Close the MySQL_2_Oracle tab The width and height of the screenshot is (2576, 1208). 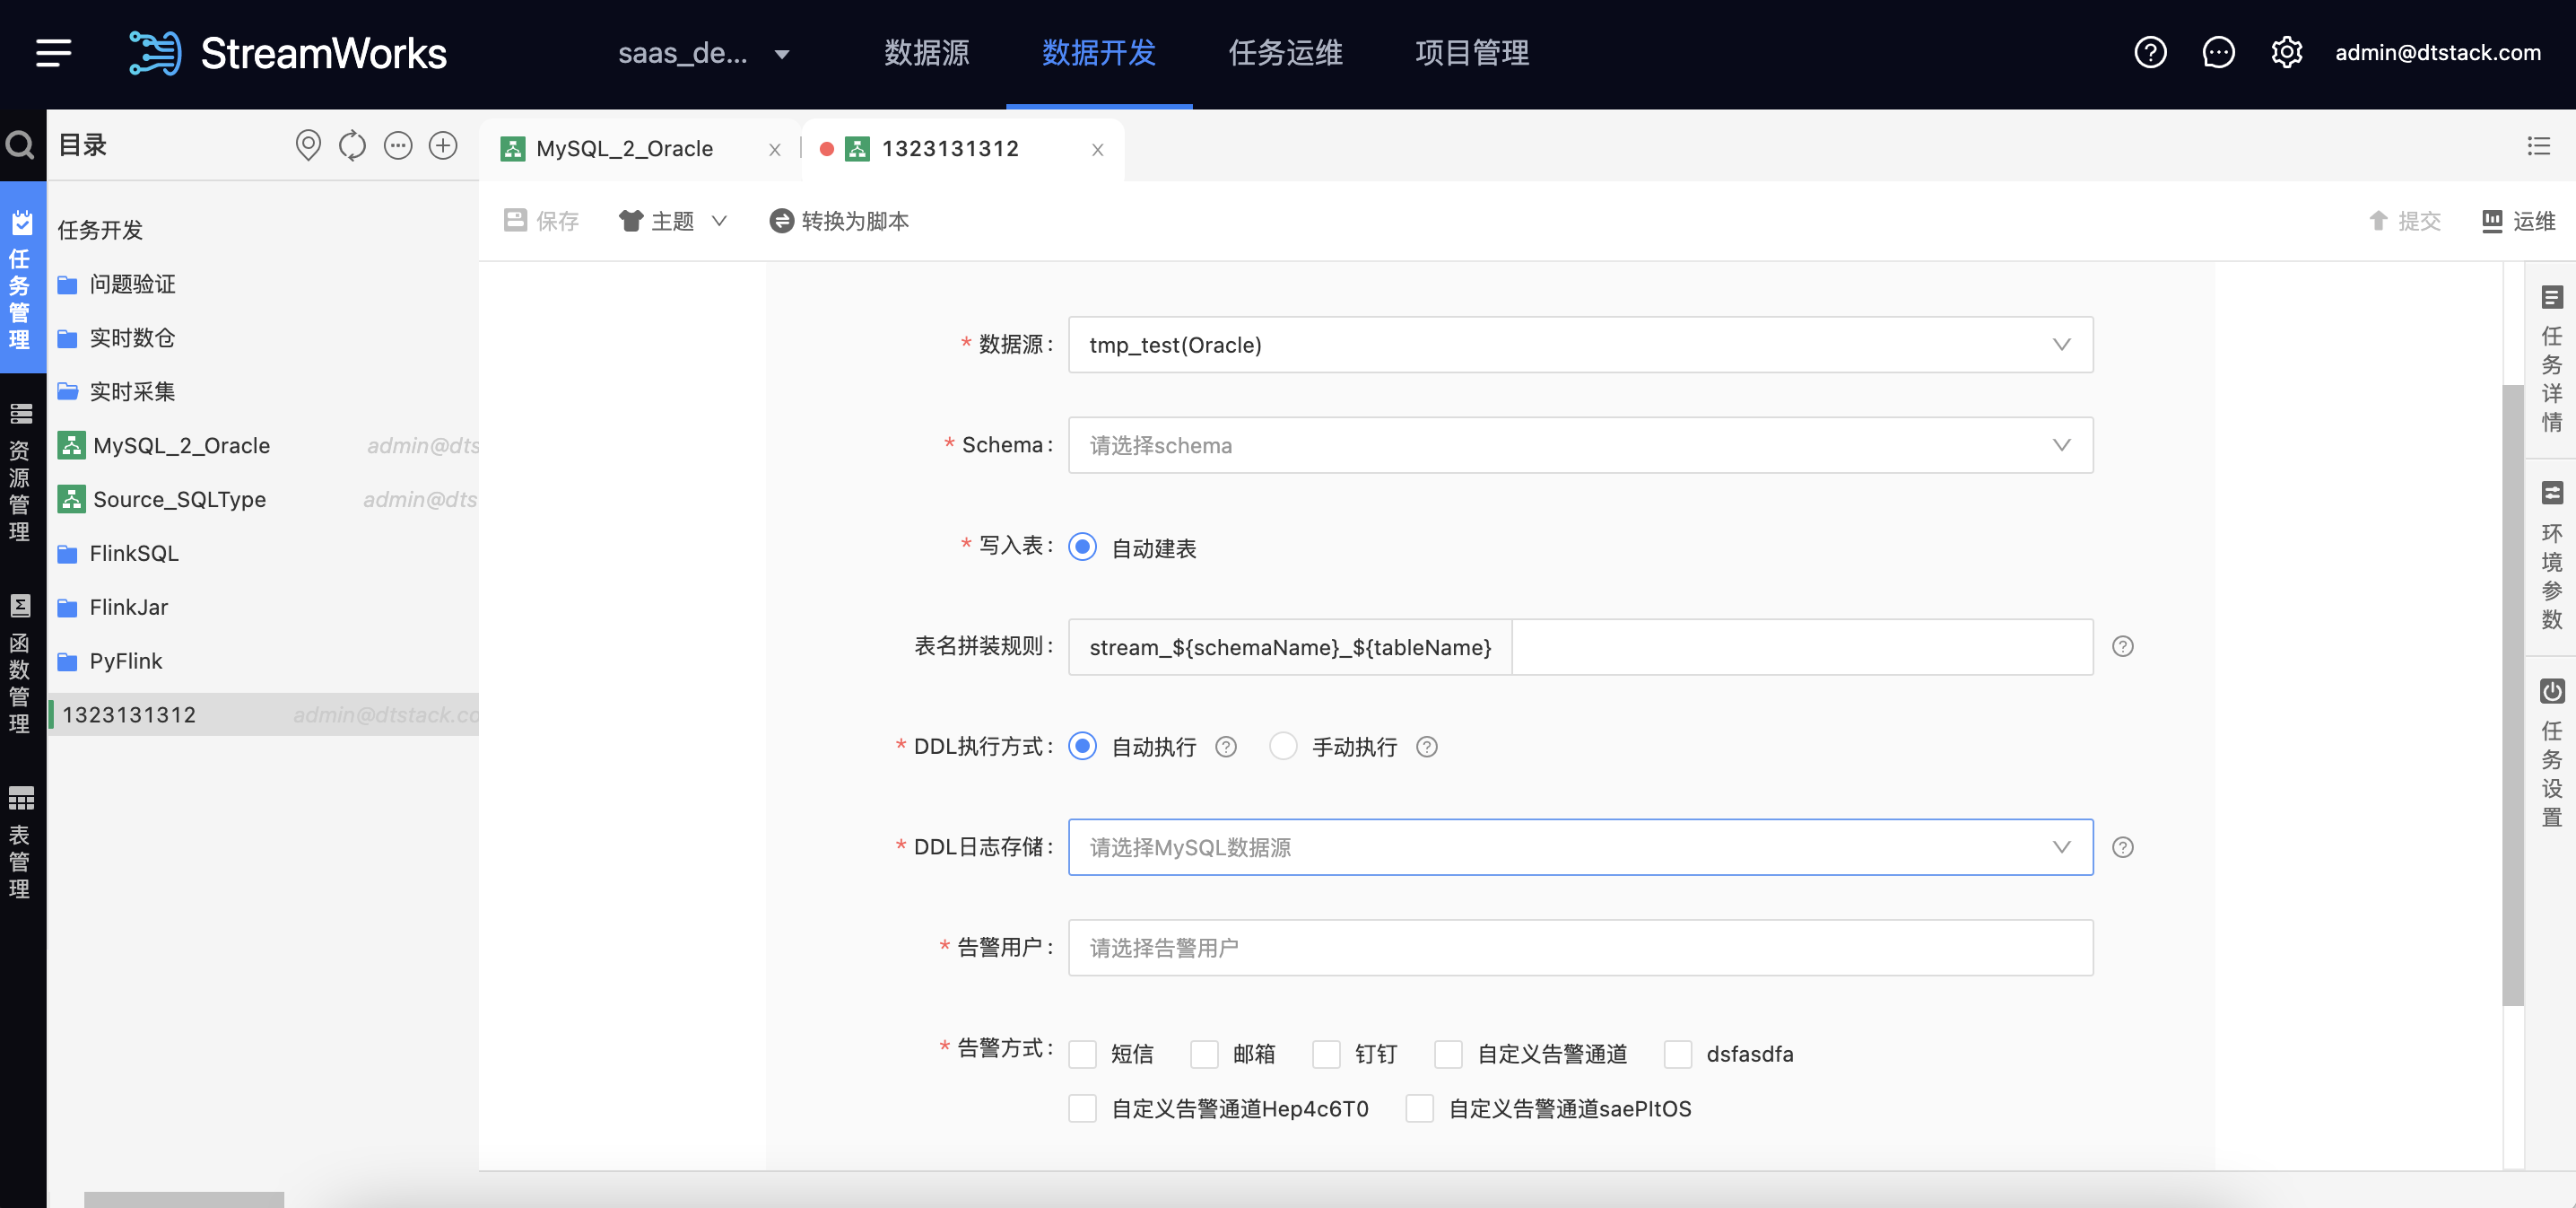(774, 150)
